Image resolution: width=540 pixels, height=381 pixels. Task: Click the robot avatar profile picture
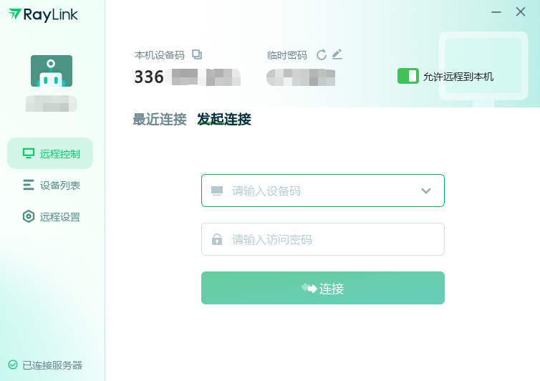(x=52, y=71)
